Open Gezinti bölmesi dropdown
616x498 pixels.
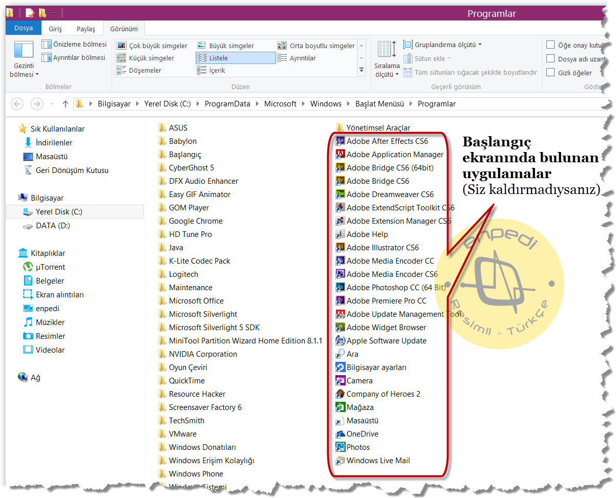coord(24,59)
